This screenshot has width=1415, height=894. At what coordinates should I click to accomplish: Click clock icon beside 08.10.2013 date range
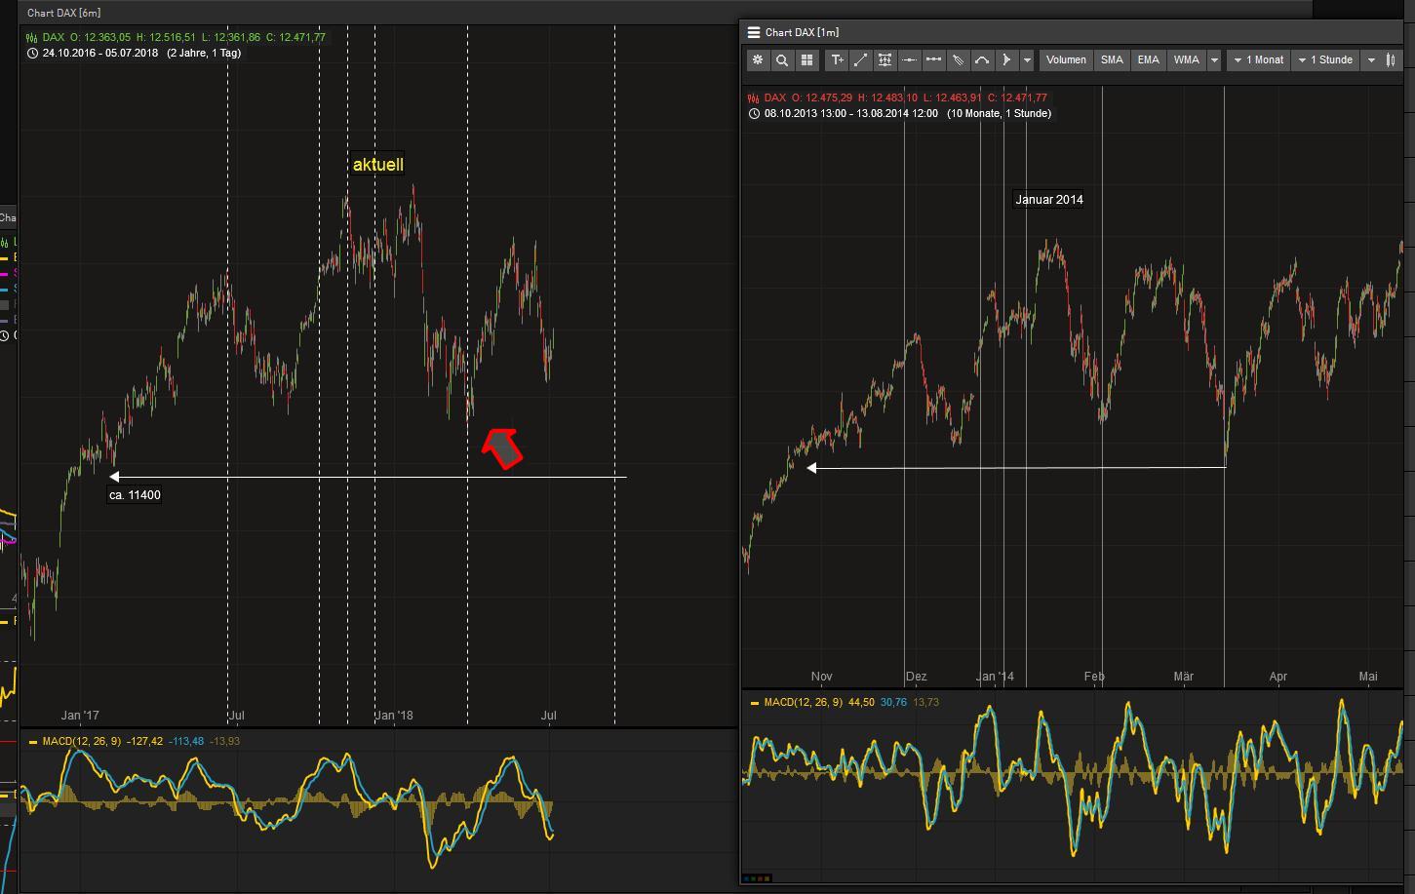click(754, 114)
